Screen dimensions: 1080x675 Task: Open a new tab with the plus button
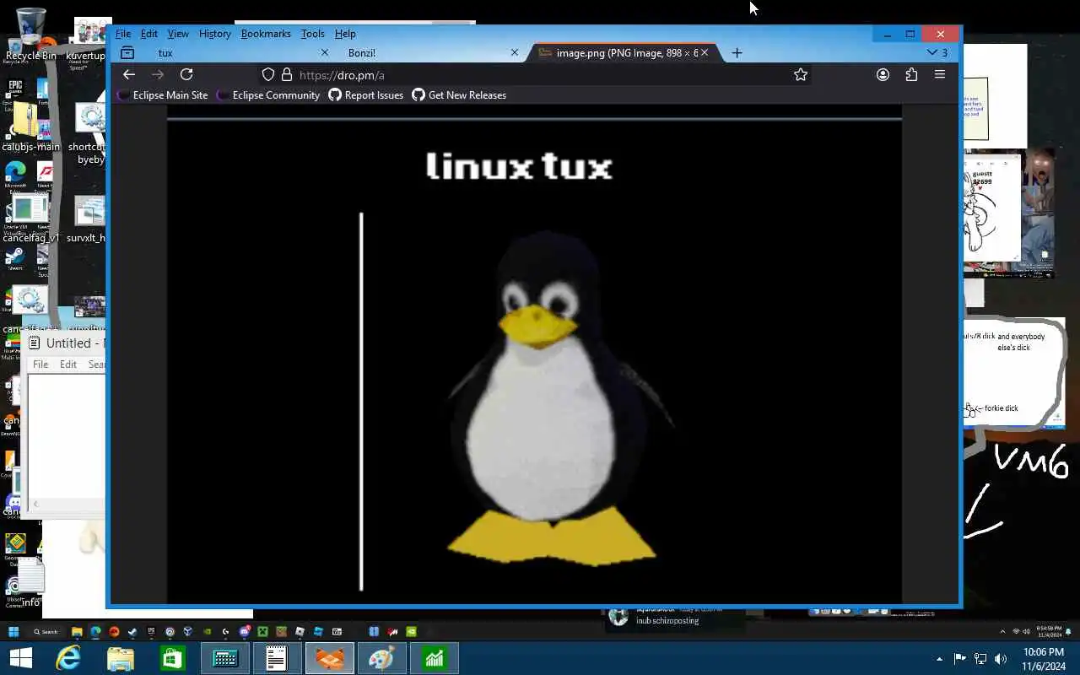737,52
